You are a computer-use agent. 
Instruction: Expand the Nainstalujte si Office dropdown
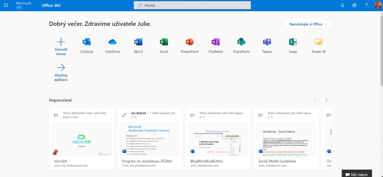308,24
